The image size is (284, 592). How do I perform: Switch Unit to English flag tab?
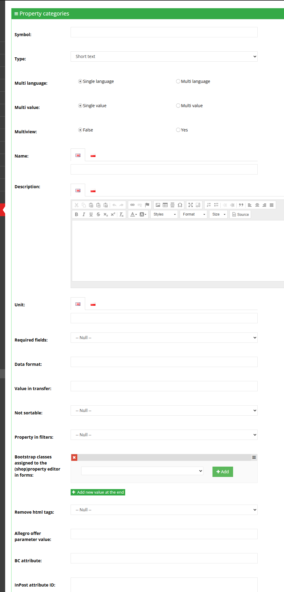click(78, 304)
